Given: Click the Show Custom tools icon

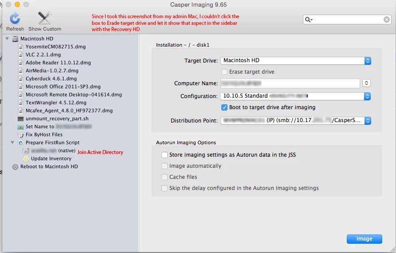Looking at the screenshot, I should [44, 18].
